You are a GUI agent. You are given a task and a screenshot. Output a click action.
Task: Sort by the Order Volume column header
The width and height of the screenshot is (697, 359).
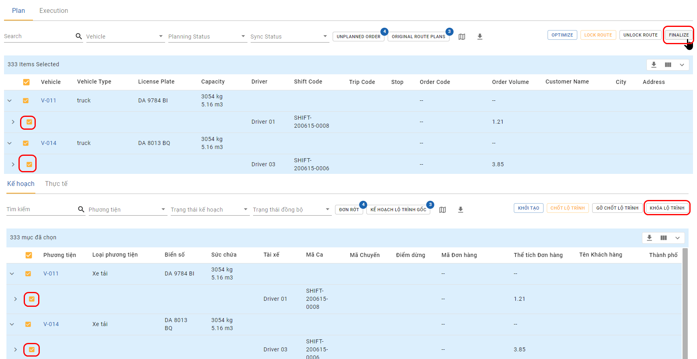tap(510, 82)
